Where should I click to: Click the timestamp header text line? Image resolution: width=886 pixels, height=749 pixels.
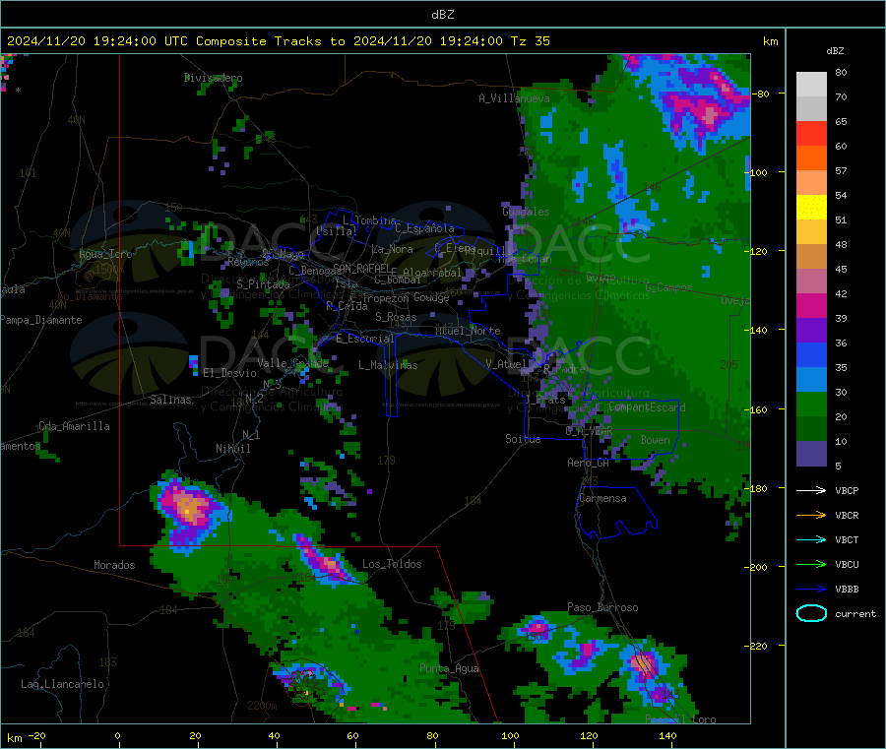tap(278, 41)
